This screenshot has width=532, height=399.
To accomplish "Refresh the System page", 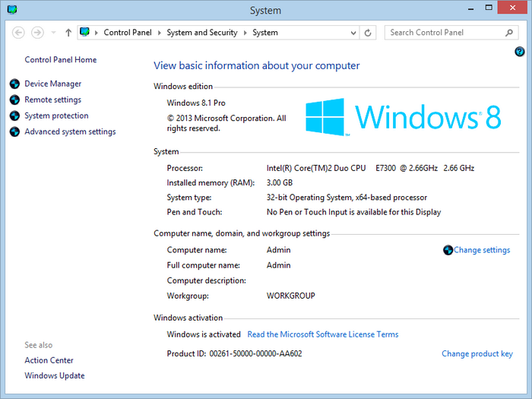I will click(x=368, y=33).
